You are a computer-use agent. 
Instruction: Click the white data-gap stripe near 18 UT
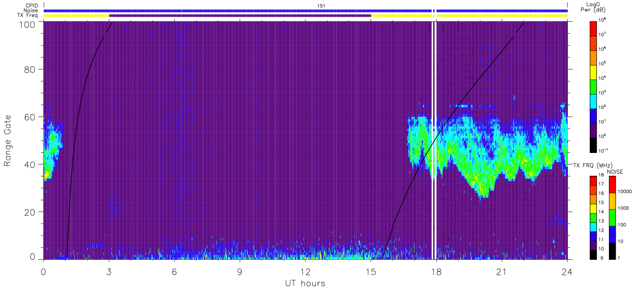[434, 140]
